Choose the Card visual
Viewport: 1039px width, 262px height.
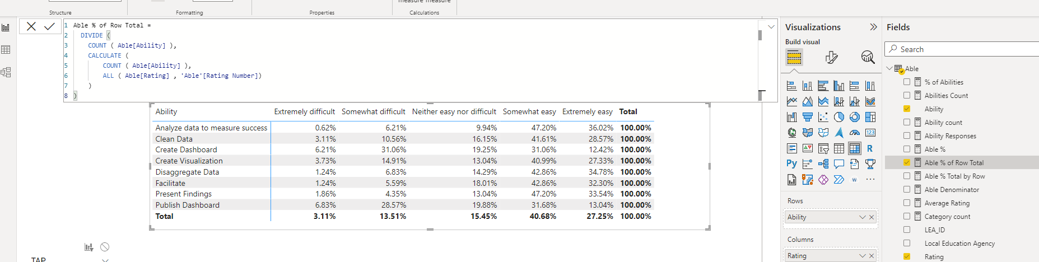[x=870, y=133]
